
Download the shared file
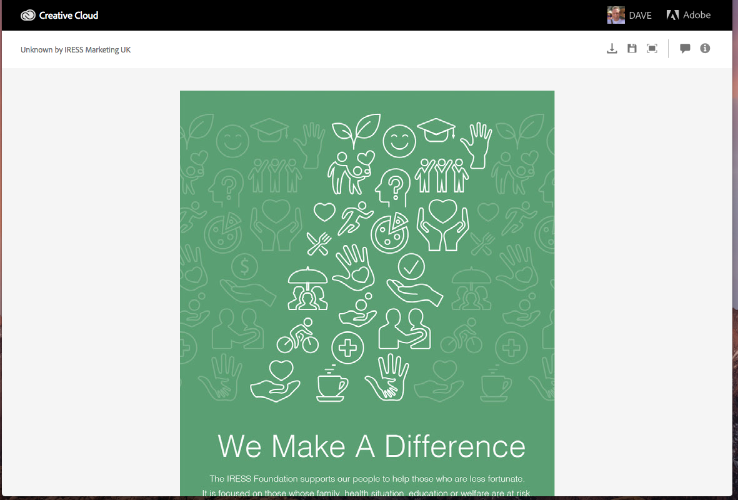(612, 49)
